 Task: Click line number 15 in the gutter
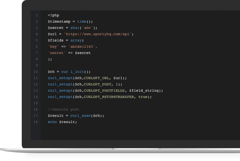click(x=36, y=103)
